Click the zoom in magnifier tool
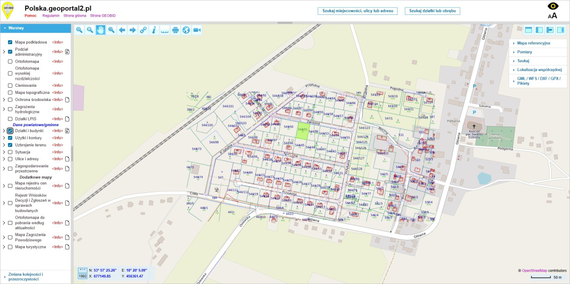 [x=79, y=30]
